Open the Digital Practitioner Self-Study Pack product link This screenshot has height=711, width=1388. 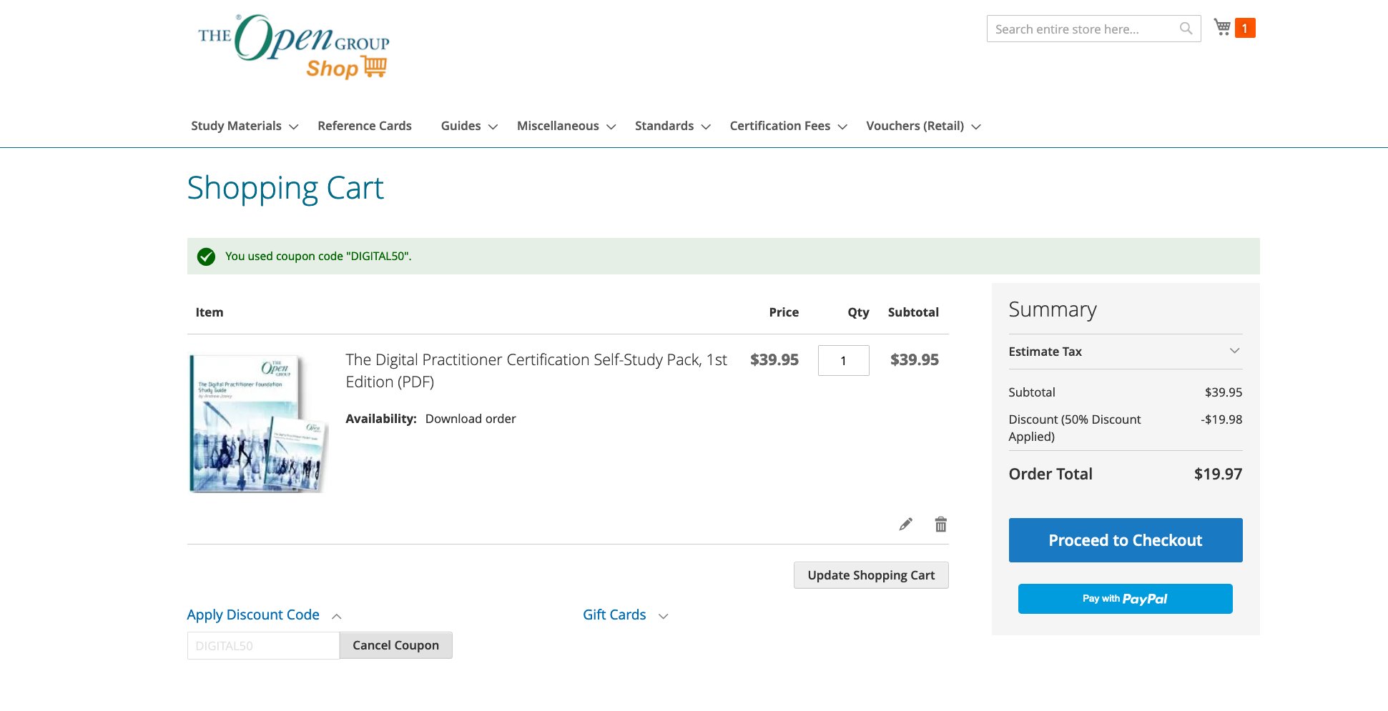tap(536, 371)
